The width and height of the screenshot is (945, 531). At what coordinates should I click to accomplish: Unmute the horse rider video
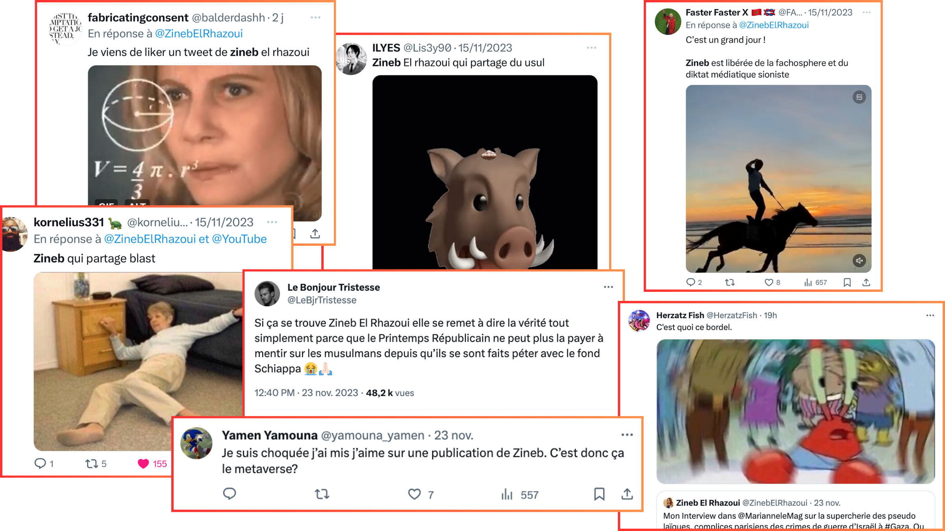[859, 260]
